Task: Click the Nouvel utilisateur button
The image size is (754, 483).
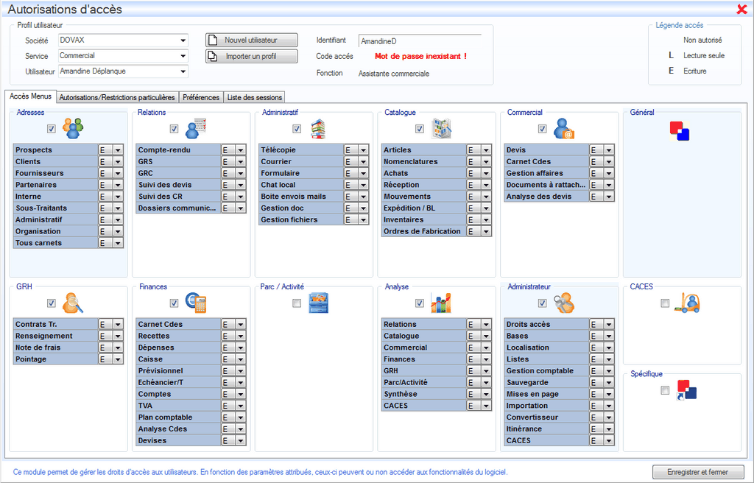Action: click(252, 40)
